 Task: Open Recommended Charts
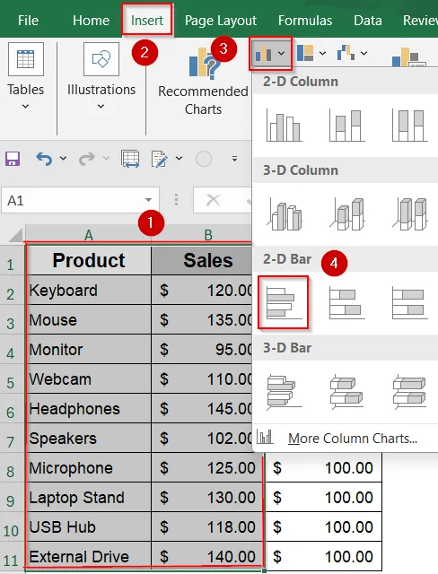click(203, 82)
